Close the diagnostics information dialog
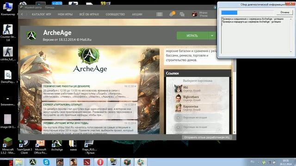This screenshot has height=166, width=296. click(290, 3)
